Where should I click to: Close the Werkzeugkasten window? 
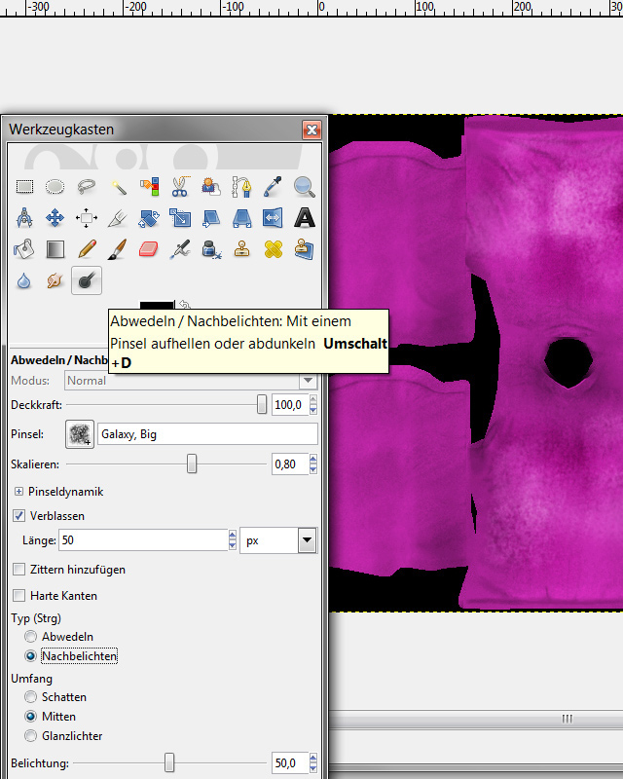tap(312, 130)
